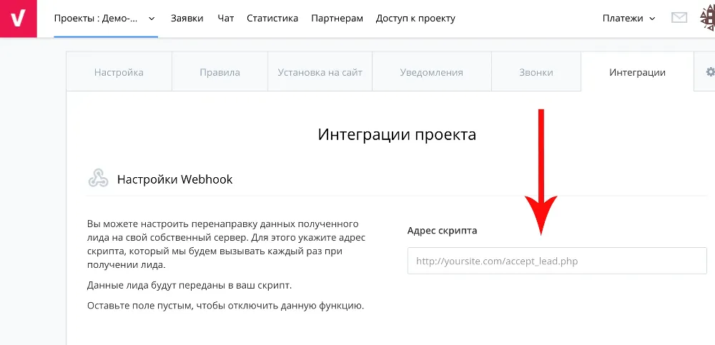This screenshot has width=715, height=345.
Task: Switch to the Настройка tab
Action: pos(119,72)
